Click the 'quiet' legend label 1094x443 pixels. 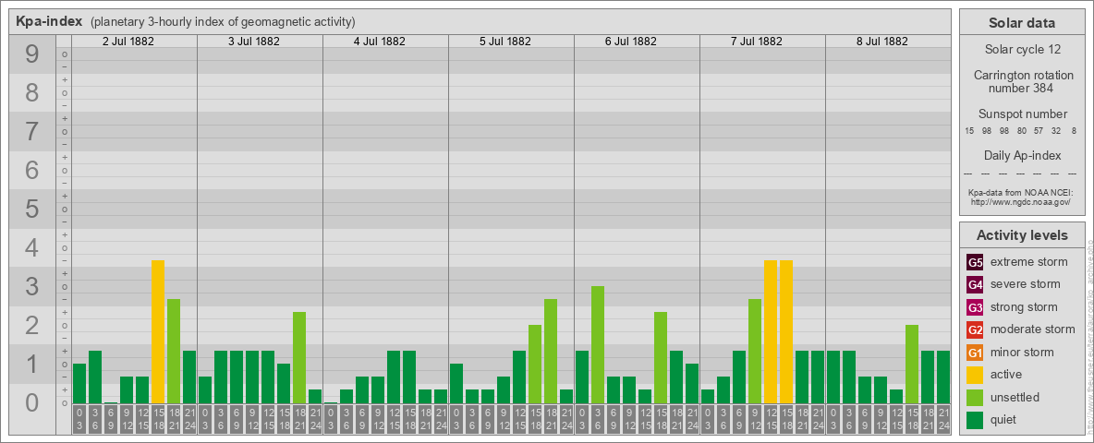1005,419
